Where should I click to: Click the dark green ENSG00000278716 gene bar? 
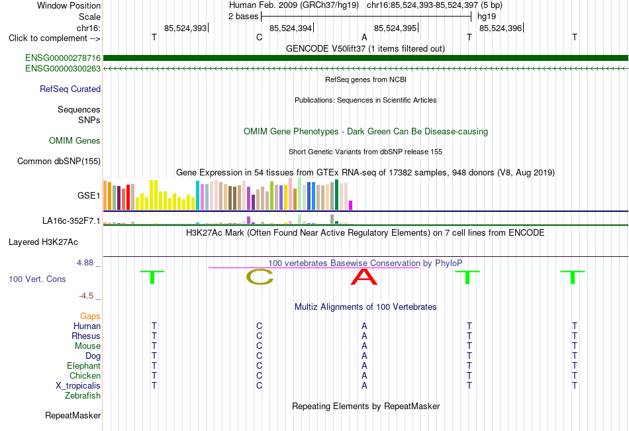[x=365, y=58]
